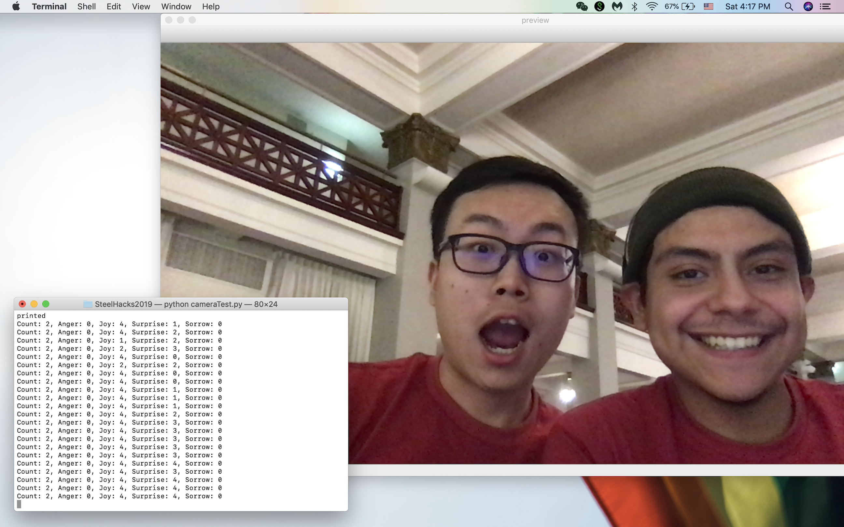
Task: Open the Help menu
Action: point(211,6)
